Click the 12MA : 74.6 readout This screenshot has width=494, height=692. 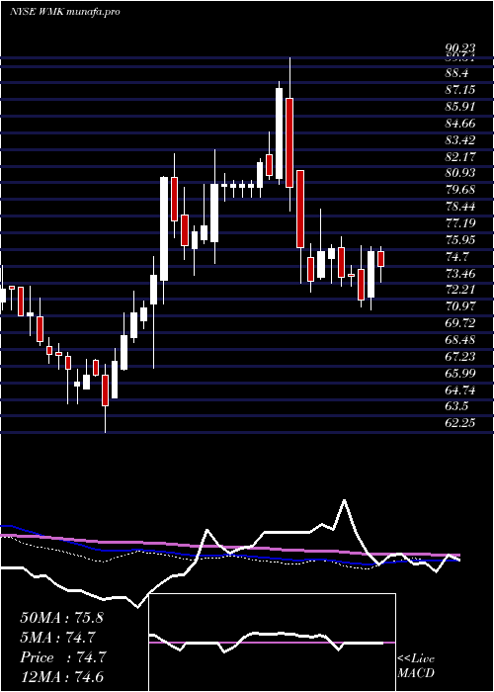pos(61,677)
